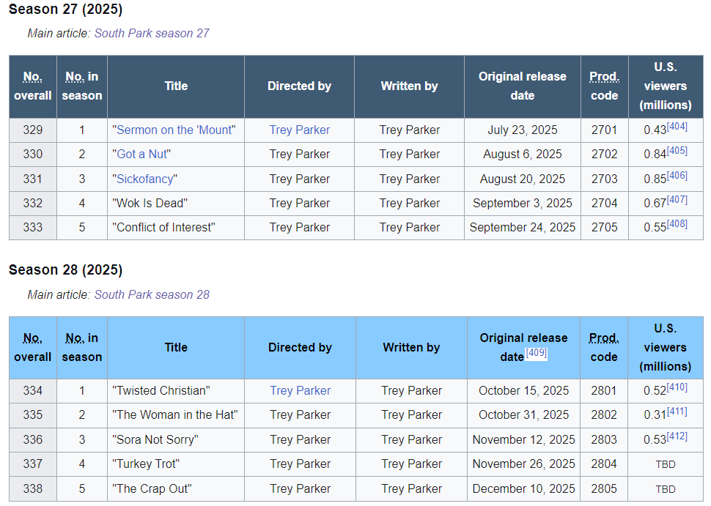Click the November 12, 2025 release date
The image size is (711, 506).
[524, 440]
